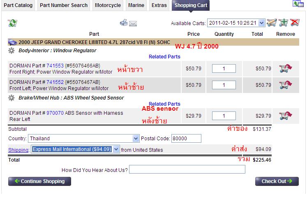The height and width of the screenshot is (204, 307).
Task: Open the Part Number Search tab
Action: coord(64,5)
